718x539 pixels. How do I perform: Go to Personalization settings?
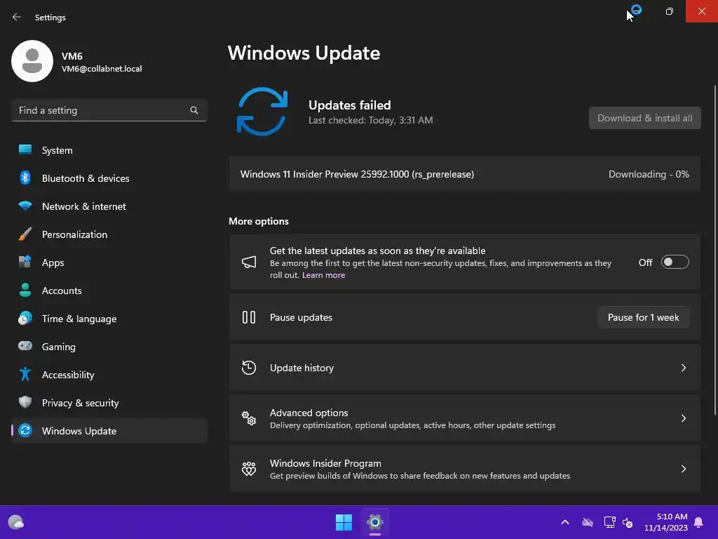coord(109,234)
